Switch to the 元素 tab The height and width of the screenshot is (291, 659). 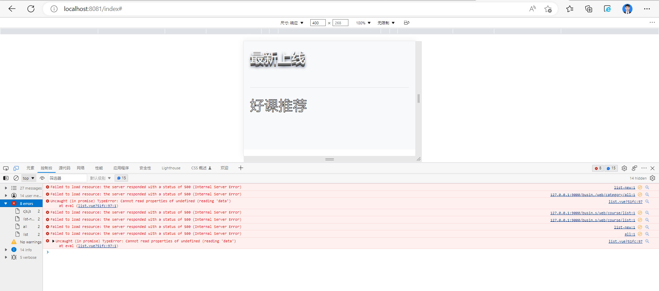[x=30, y=168]
